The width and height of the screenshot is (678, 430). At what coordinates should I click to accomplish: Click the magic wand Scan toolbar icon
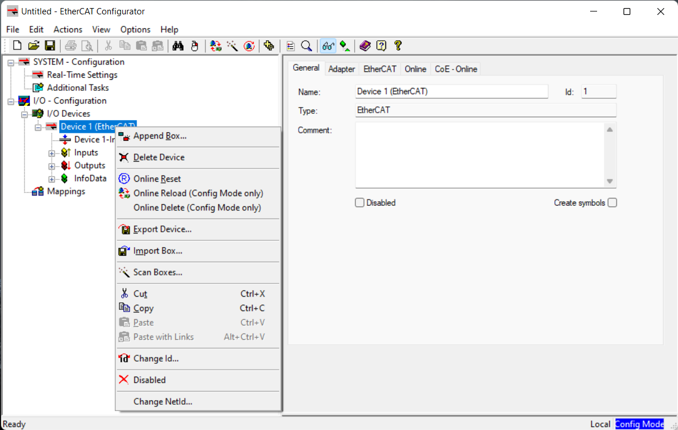(x=232, y=45)
